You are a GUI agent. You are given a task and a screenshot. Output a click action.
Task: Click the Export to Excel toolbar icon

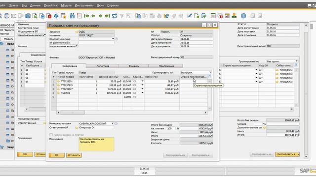[35, 16]
